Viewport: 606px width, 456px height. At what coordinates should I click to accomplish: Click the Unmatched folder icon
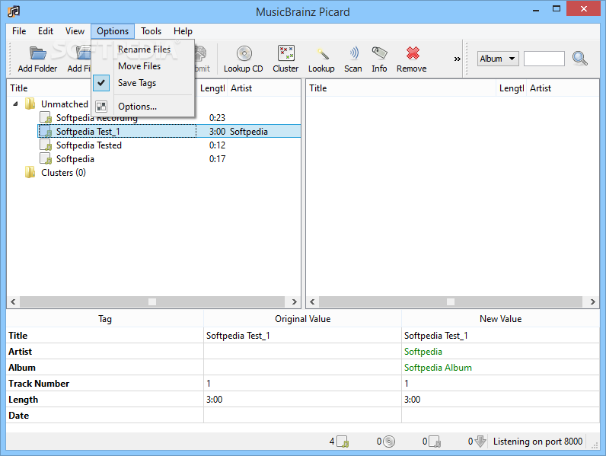[30, 104]
